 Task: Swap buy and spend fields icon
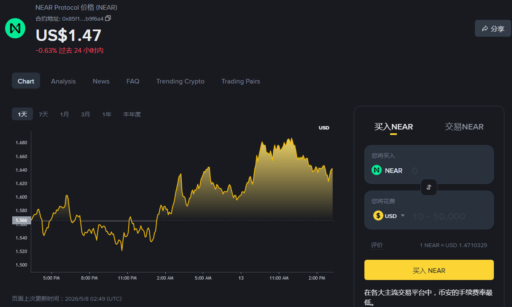[429, 187]
